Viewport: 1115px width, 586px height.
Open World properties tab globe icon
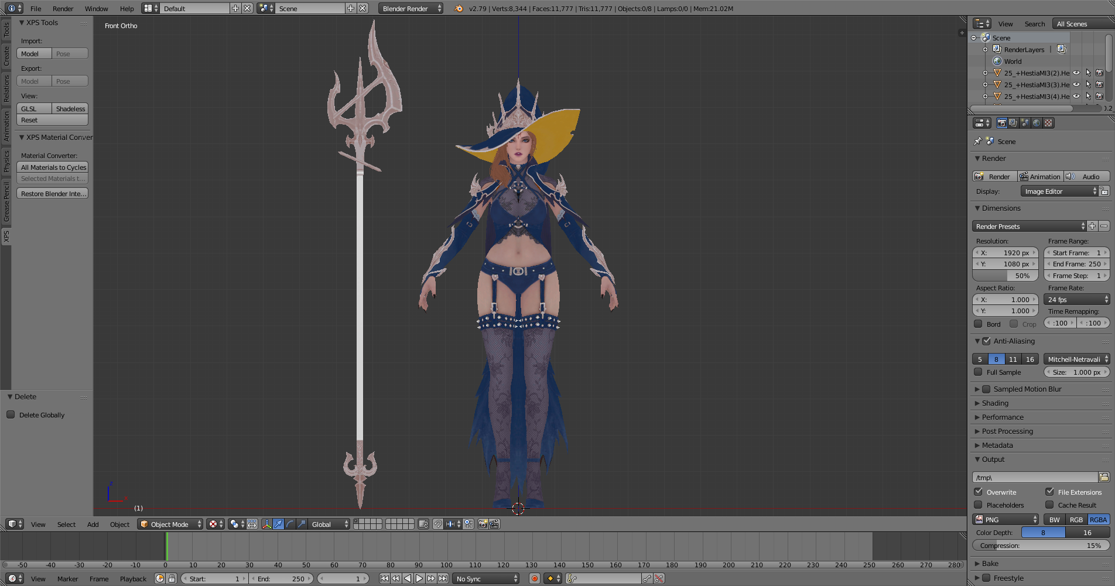pos(1037,123)
